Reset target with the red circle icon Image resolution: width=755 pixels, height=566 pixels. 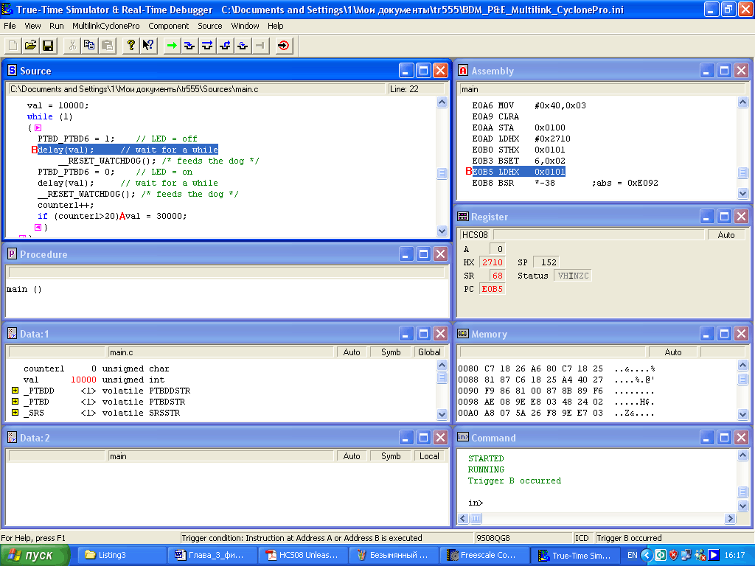pos(284,46)
